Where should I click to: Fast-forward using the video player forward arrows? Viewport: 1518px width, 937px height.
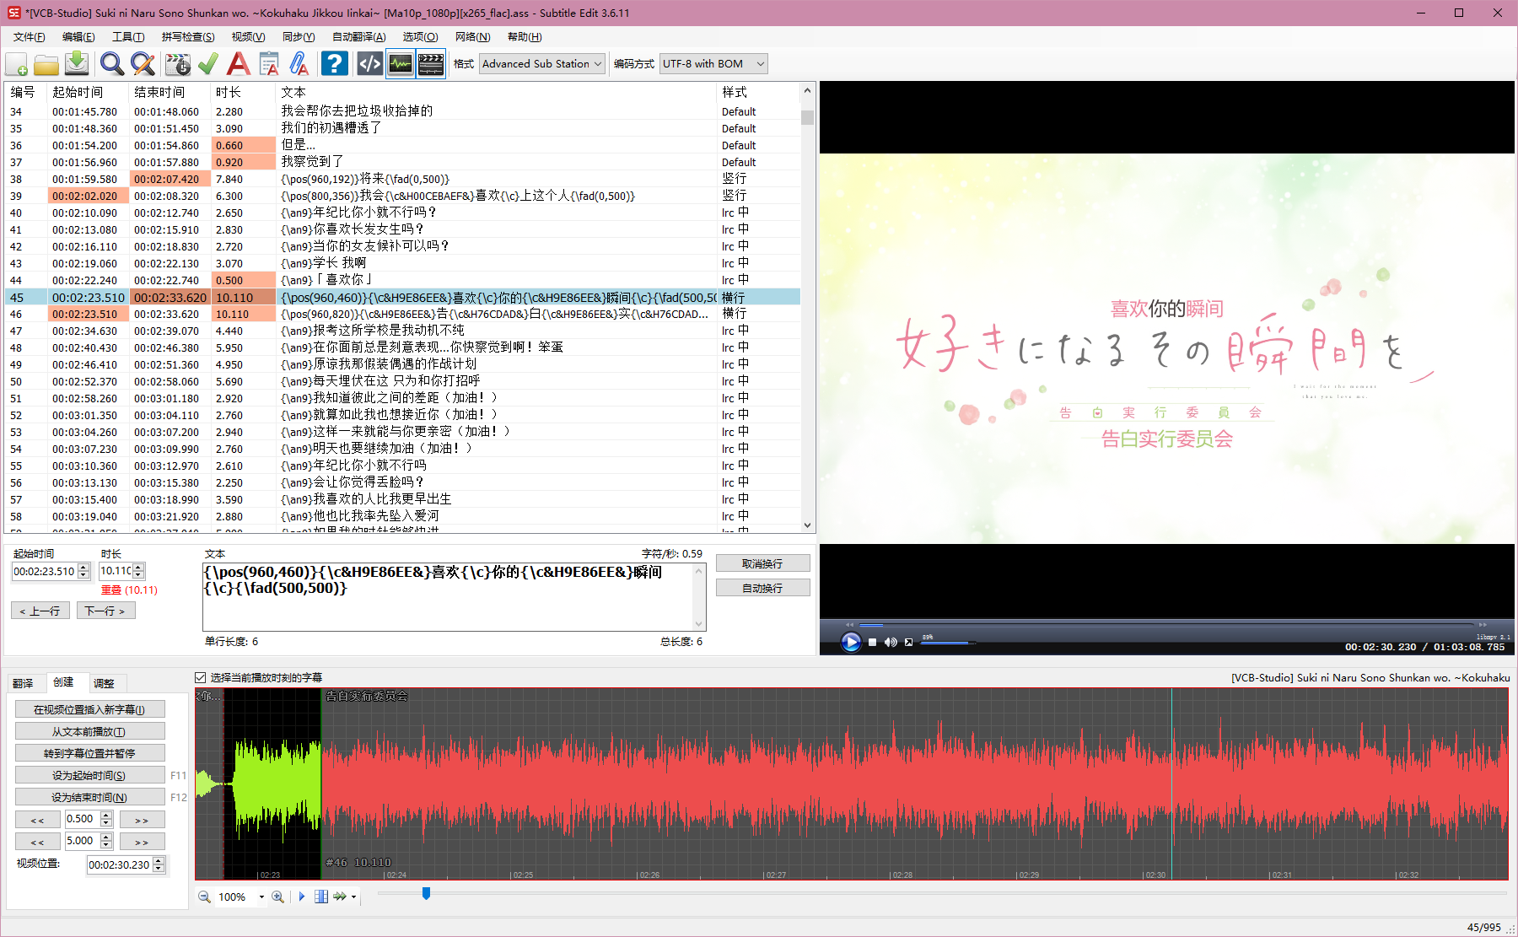pos(1483,625)
